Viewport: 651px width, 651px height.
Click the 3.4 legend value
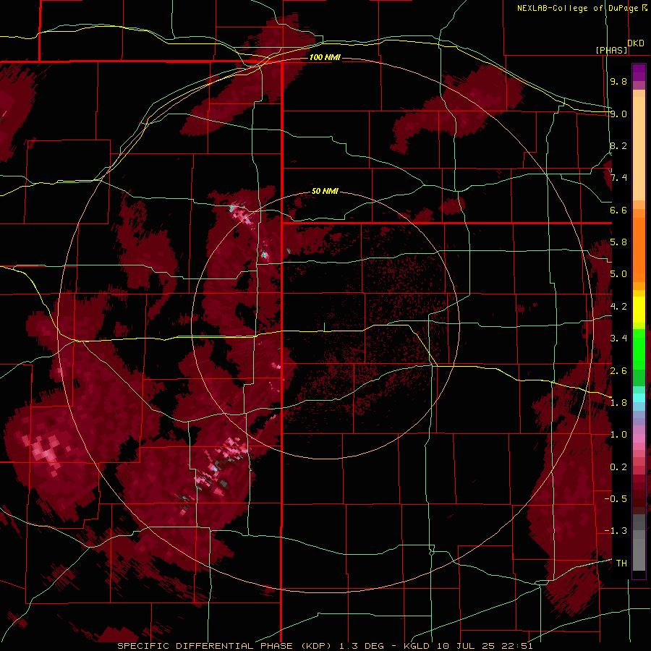pos(618,339)
